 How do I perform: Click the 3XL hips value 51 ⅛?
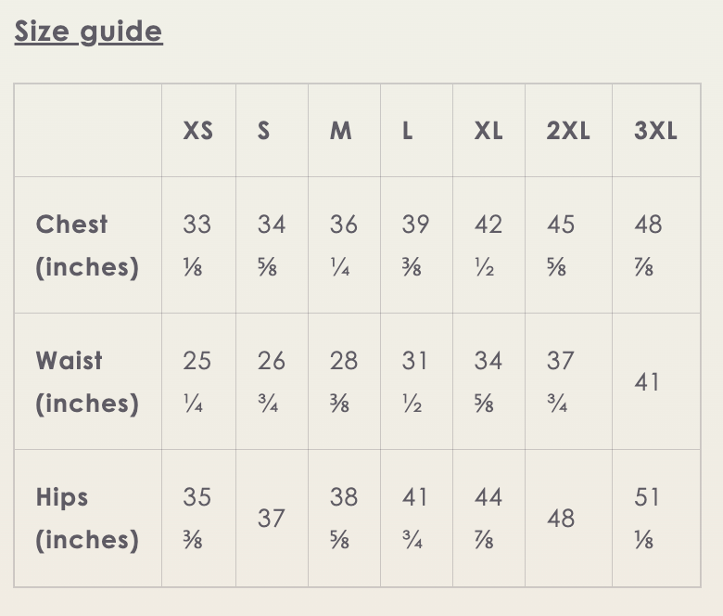coord(647,519)
